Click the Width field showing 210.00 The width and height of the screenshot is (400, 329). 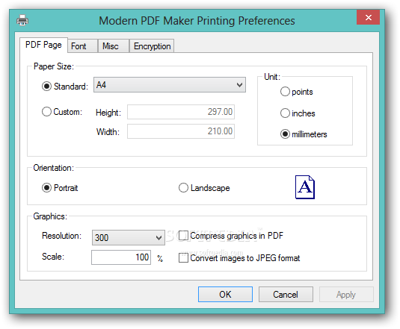(181, 131)
